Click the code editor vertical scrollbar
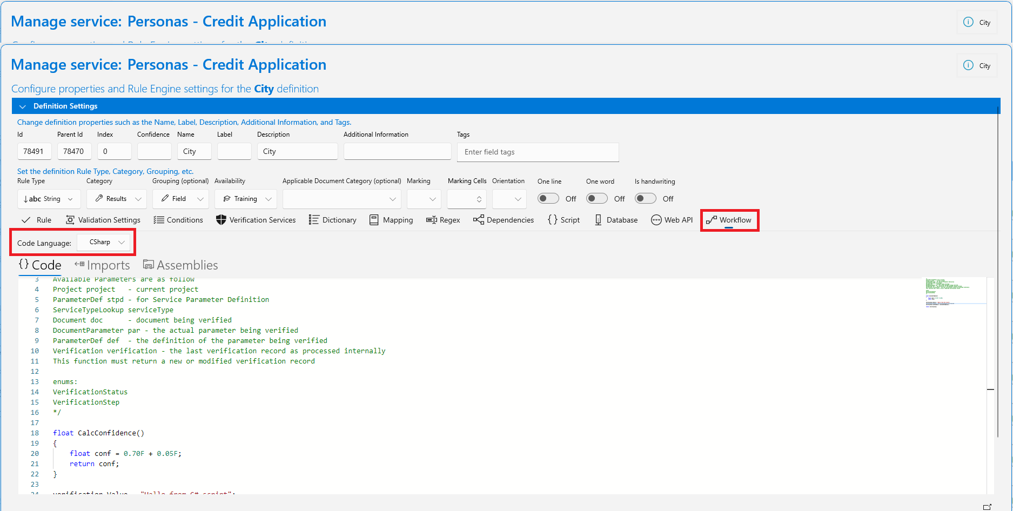Image resolution: width=1013 pixels, height=511 pixels. pos(990,386)
